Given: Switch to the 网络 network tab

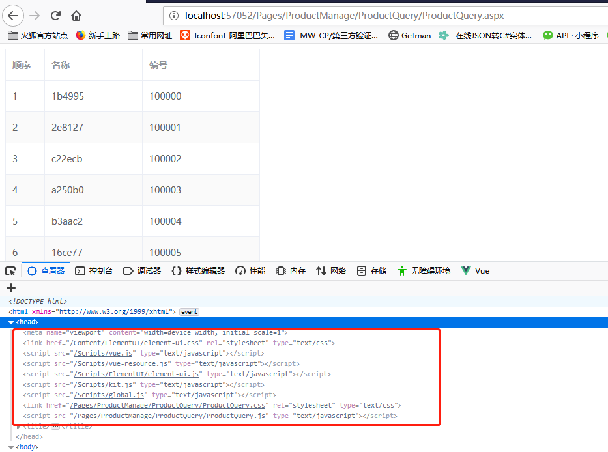Looking at the screenshot, I should pos(331,271).
